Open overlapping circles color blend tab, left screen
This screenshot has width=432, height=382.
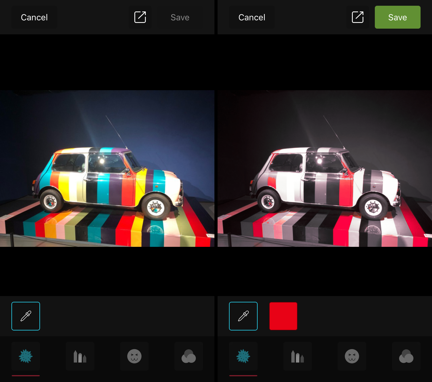tap(189, 356)
